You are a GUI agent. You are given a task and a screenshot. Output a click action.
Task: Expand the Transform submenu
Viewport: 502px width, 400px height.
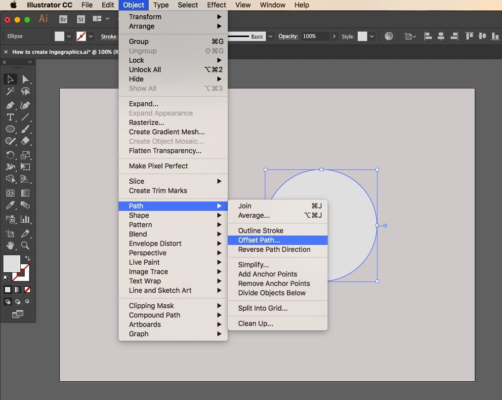[173, 17]
